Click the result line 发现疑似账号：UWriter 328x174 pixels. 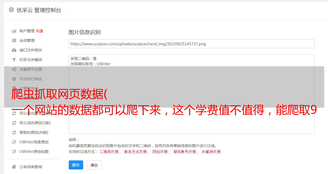click(91, 64)
